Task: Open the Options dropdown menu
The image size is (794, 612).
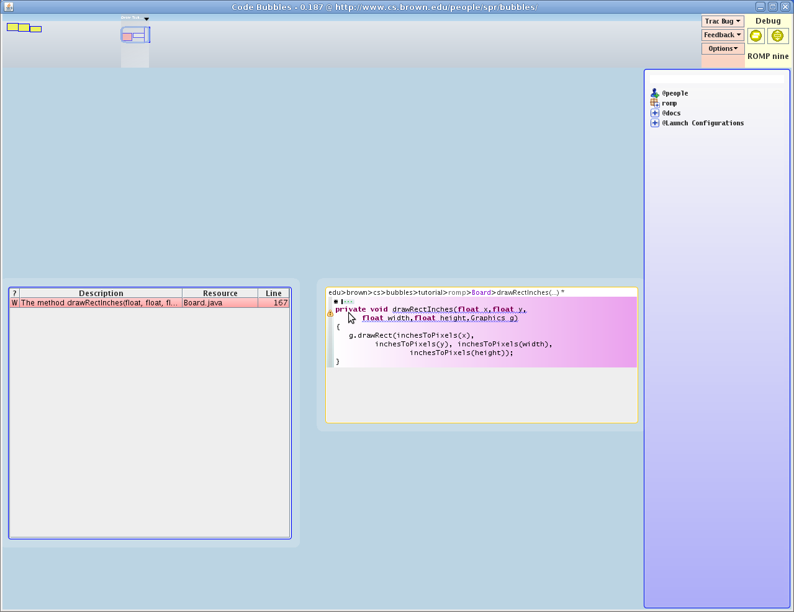Action: click(723, 48)
